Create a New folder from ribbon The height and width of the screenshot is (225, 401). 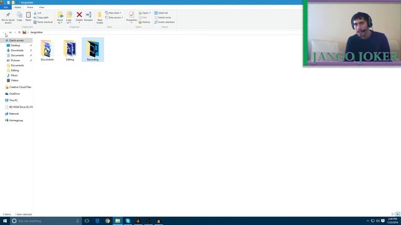point(100,18)
